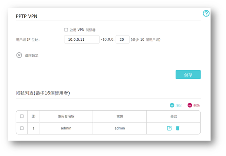Click the green plus 增加 icon

[x=172, y=105]
